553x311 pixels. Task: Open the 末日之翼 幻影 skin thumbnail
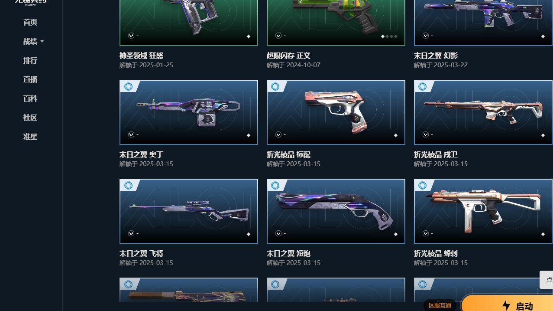(483, 23)
